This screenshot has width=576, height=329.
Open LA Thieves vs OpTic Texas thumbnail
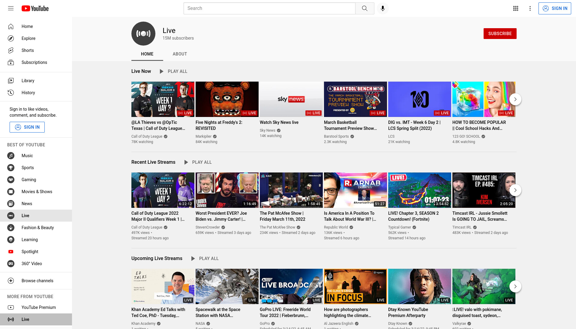coord(163,99)
